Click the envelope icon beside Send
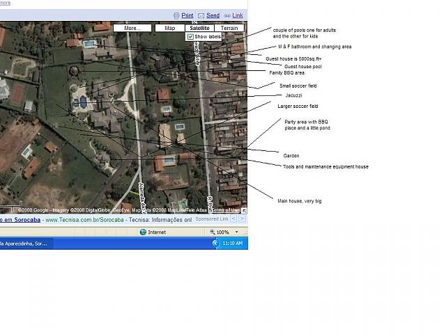Screen dimensions: 446x334 (x=201, y=15)
